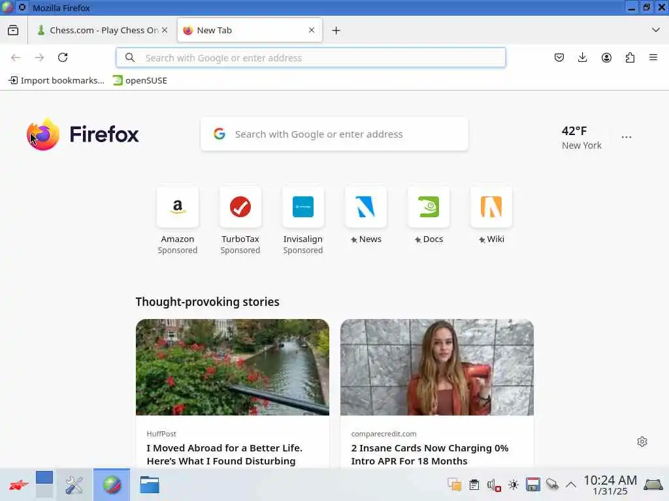Open the clock showing 10:24 AM

(x=610, y=485)
